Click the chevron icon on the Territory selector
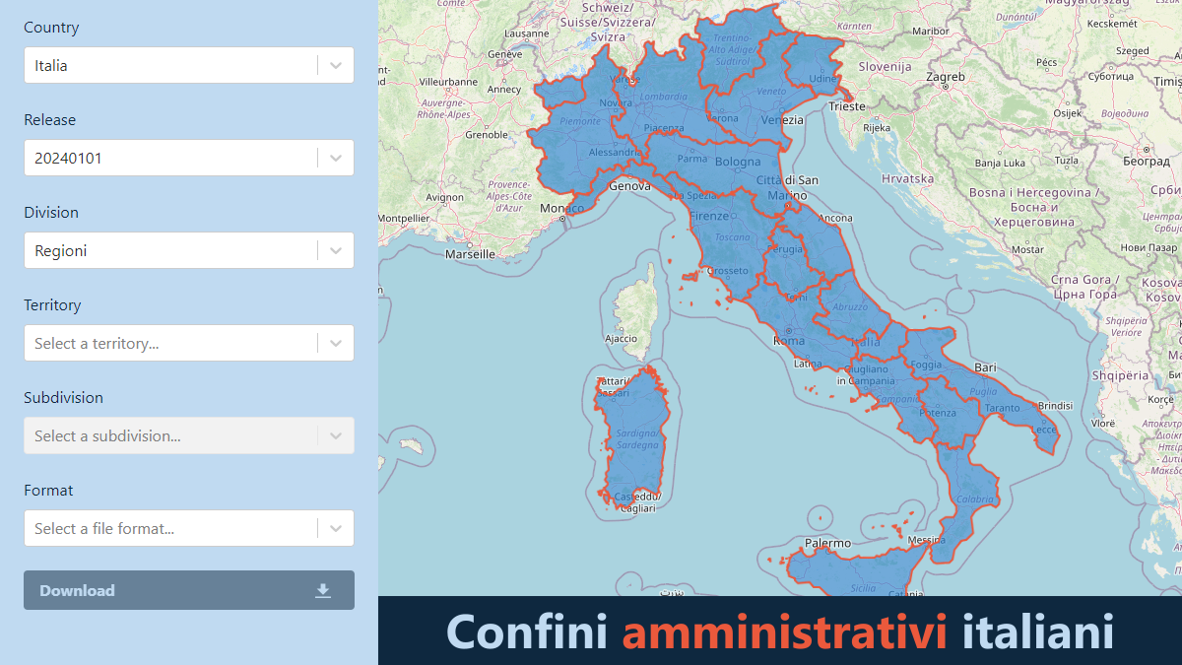 [x=335, y=343]
